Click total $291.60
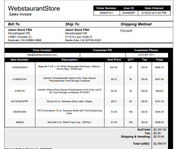178x149 pixels. tap(159, 79)
